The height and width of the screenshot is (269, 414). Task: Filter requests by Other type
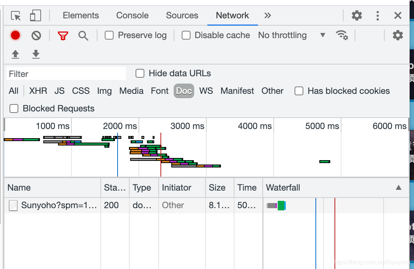[272, 91]
